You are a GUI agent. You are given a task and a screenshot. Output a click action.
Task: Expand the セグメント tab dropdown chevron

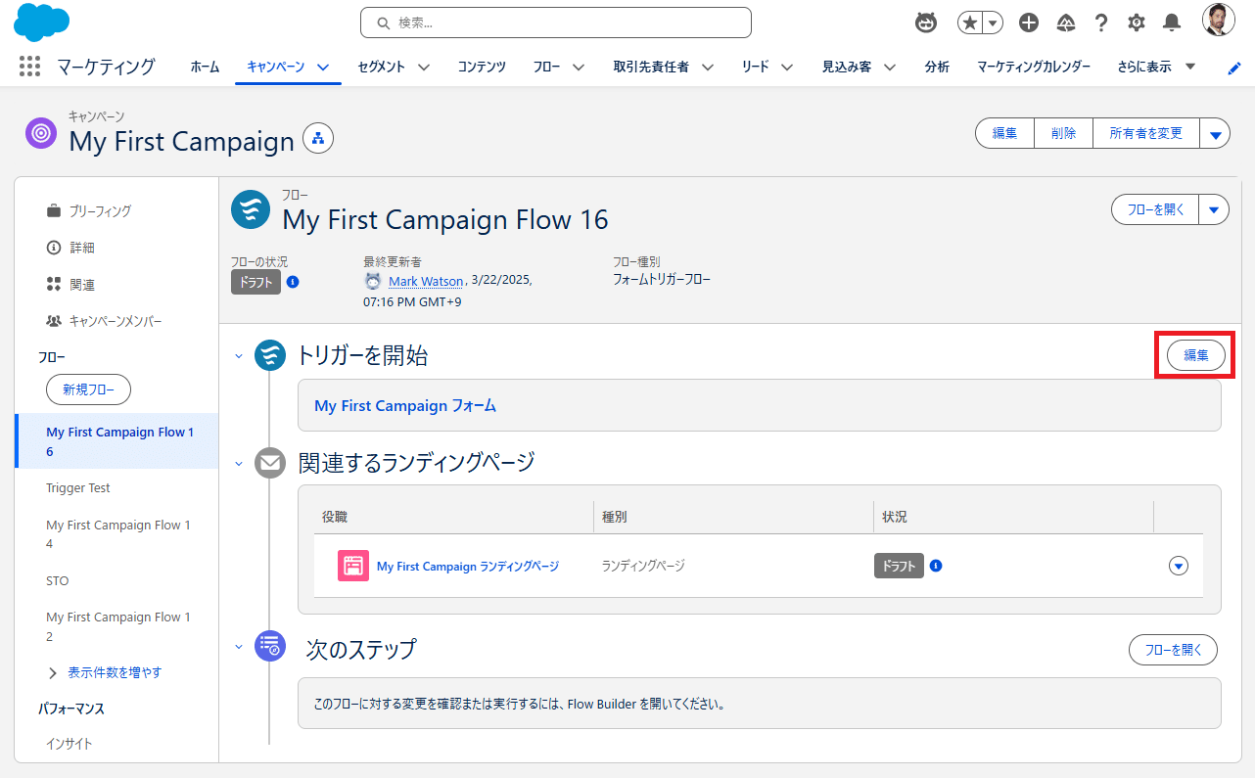(x=424, y=68)
